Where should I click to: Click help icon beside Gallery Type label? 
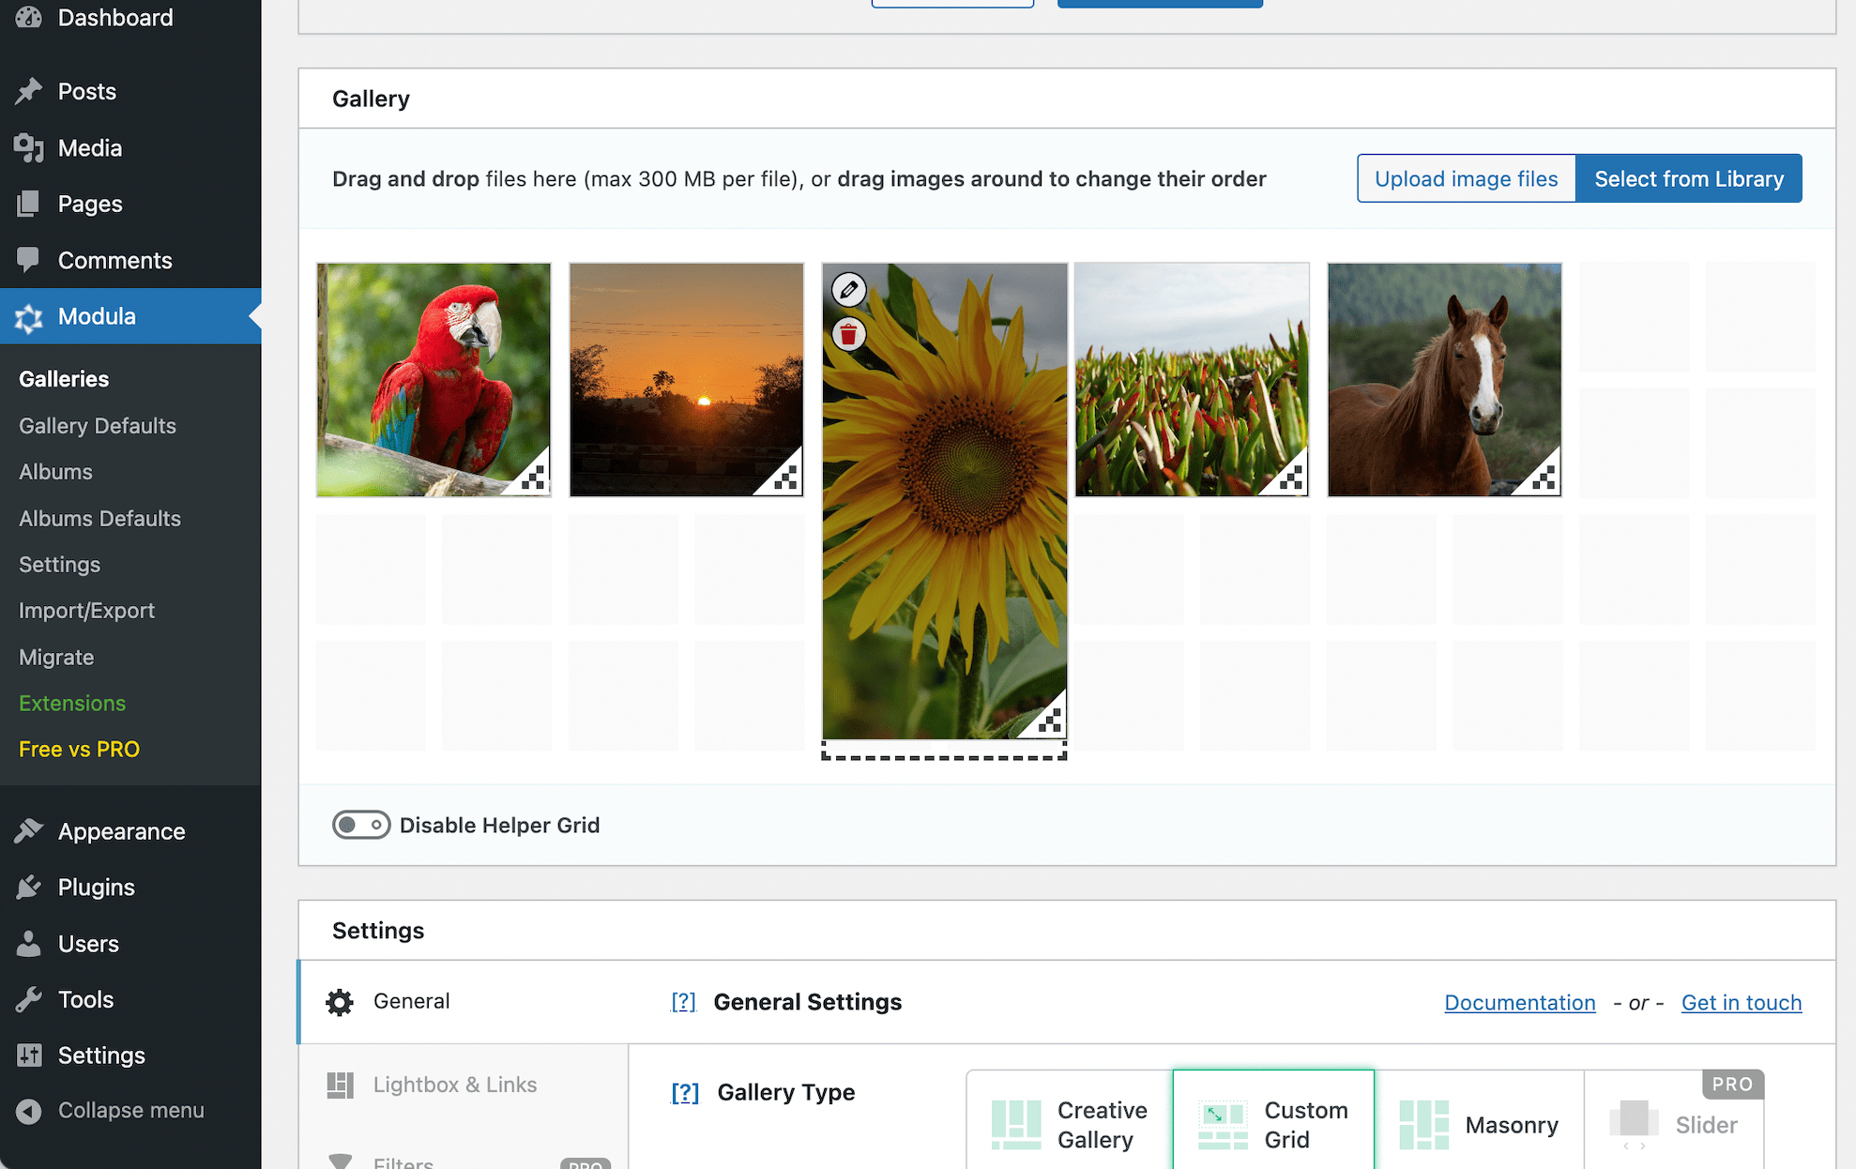[685, 1093]
